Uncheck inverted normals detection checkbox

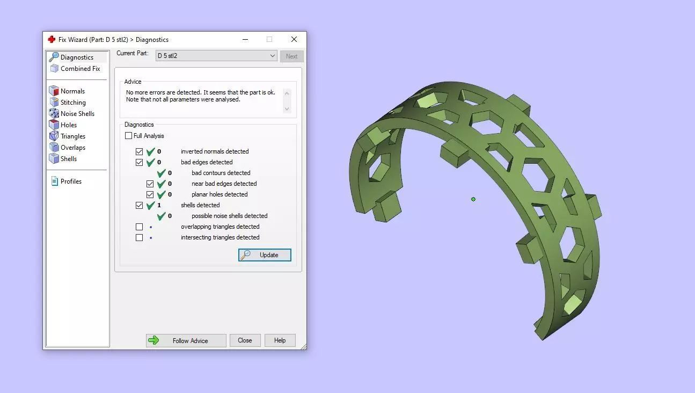[x=140, y=151]
